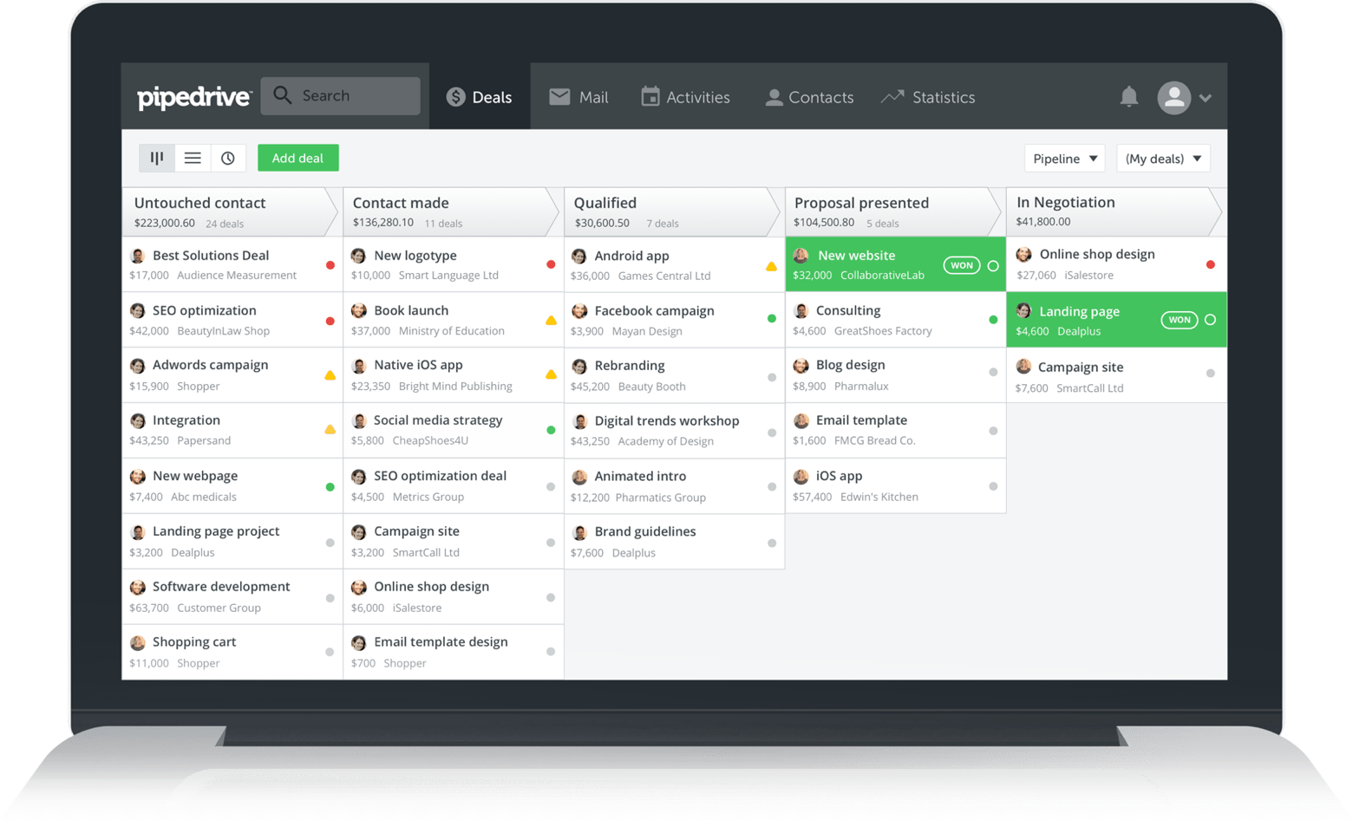The image size is (1353, 820).
Task: Open the Contact made stage header
Action: point(451,212)
